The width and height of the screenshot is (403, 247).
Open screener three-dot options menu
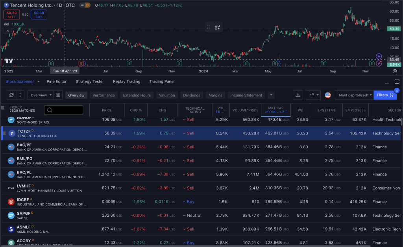coord(20,95)
